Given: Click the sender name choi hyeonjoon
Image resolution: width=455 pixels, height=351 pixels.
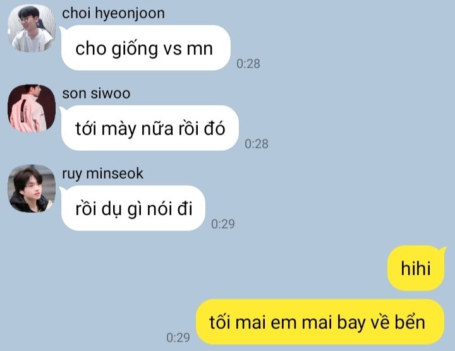Looking at the screenshot, I should coord(113,14).
